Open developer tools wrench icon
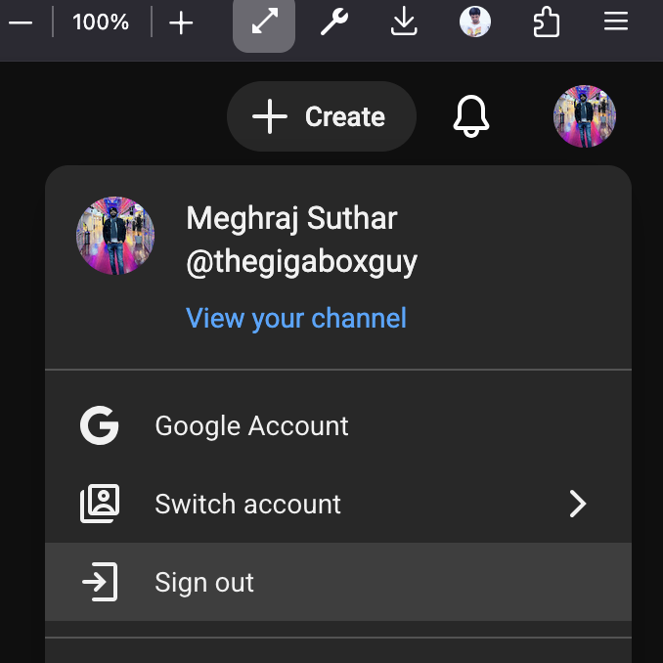Image resolution: width=663 pixels, height=663 pixels. 334,22
